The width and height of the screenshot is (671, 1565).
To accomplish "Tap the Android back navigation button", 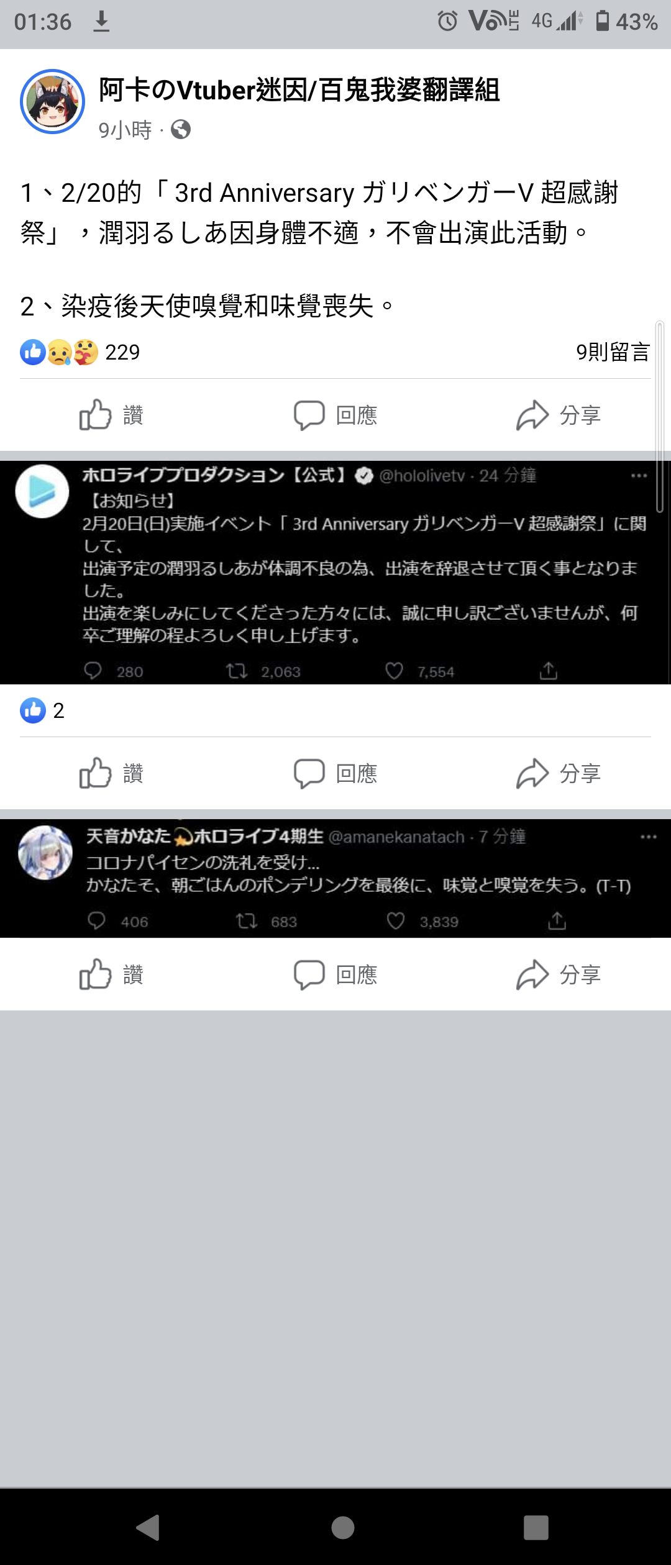I will 148,1527.
